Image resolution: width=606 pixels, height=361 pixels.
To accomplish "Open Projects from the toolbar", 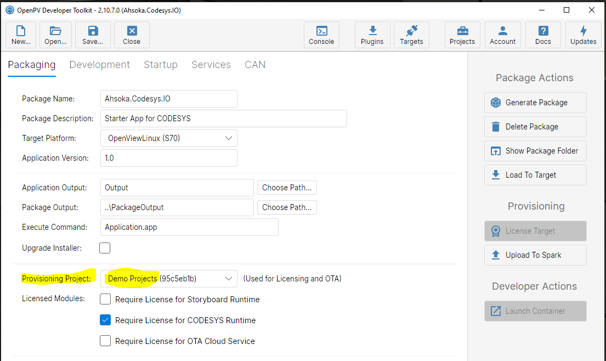I will point(462,35).
